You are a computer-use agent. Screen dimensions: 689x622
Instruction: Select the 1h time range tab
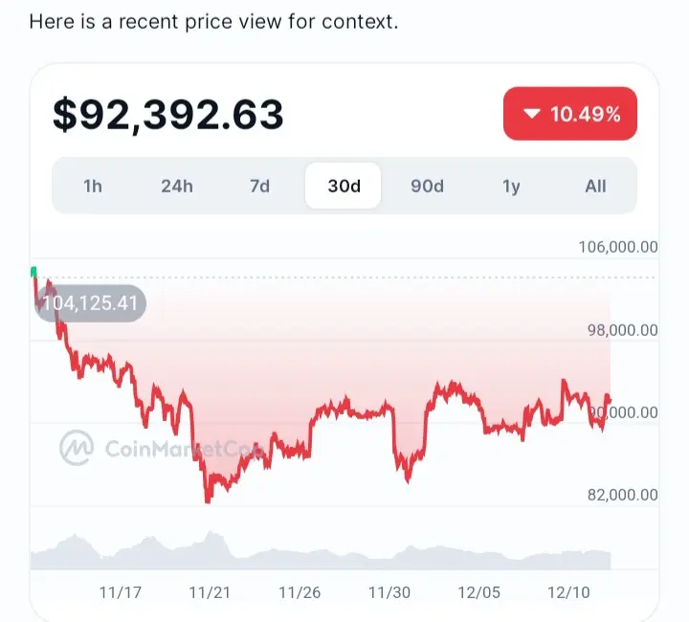pyautogui.click(x=93, y=186)
